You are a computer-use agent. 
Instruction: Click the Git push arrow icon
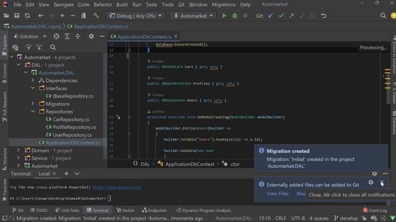click(291, 16)
